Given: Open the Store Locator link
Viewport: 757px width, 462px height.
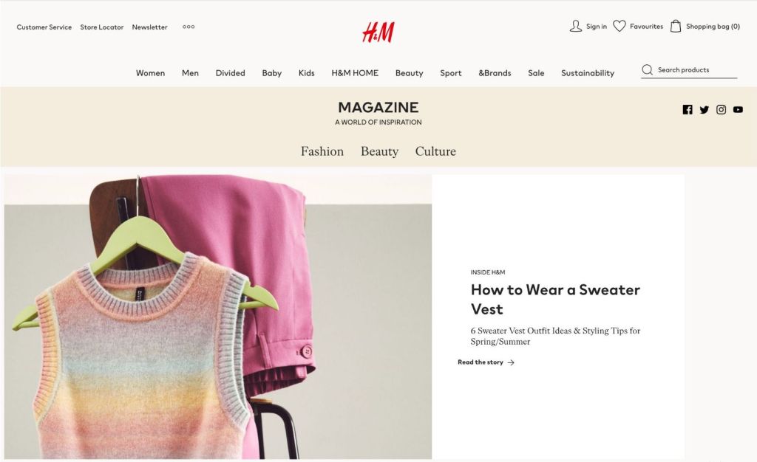Looking at the screenshot, I should click(x=102, y=27).
